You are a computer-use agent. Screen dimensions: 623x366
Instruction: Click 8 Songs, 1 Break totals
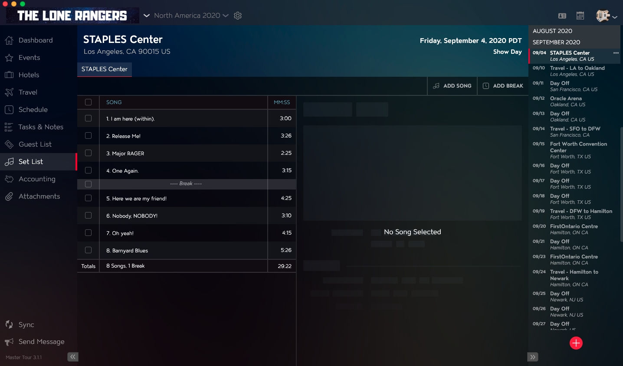click(125, 266)
